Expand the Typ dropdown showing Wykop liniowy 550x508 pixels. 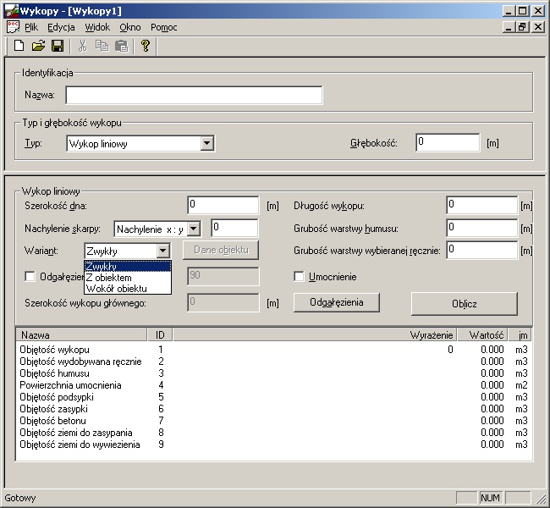pos(207,144)
